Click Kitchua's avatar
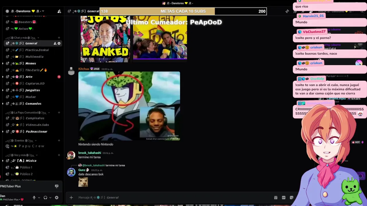 pos(71,71)
